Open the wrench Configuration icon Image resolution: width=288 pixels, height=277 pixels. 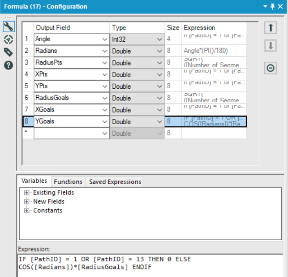[x=8, y=27]
